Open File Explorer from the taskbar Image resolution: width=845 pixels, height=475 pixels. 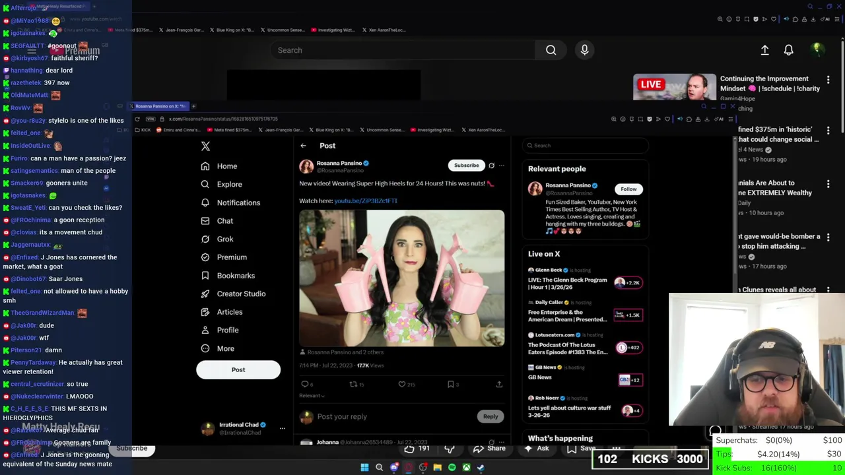click(437, 468)
